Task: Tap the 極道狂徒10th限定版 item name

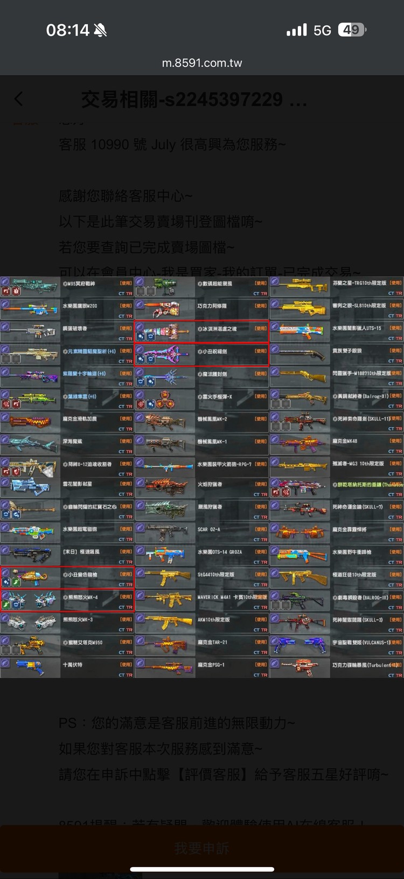Action: pyautogui.click(x=354, y=575)
